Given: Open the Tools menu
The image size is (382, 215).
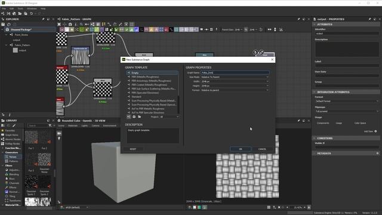Looking at the screenshot, I should [20, 8].
